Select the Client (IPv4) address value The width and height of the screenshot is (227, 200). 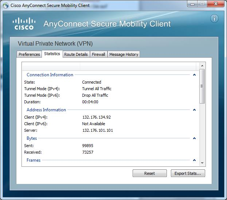pos(97,117)
